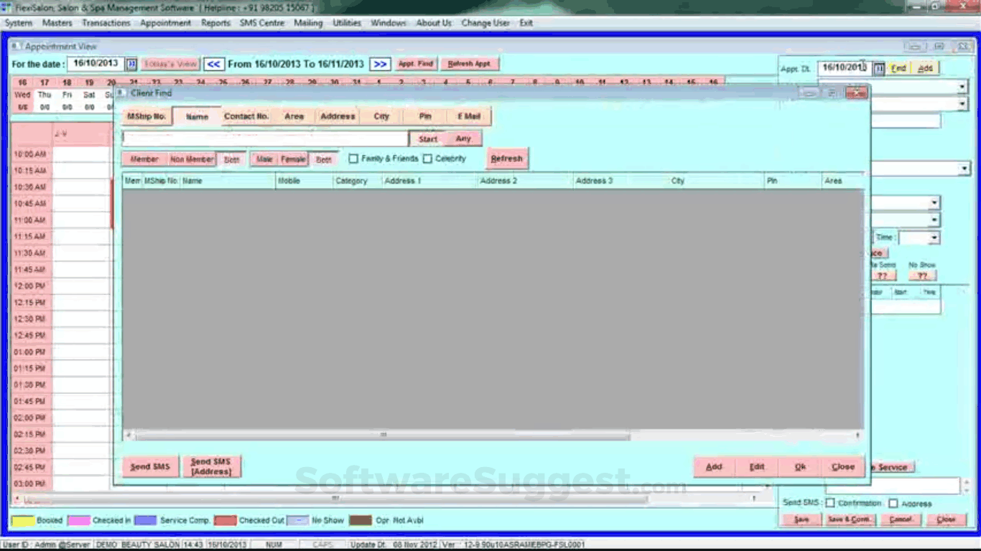The width and height of the screenshot is (981, 551).
Task: Open the Appointment menu
Action: pyautogui.click(x=166, y=23)
